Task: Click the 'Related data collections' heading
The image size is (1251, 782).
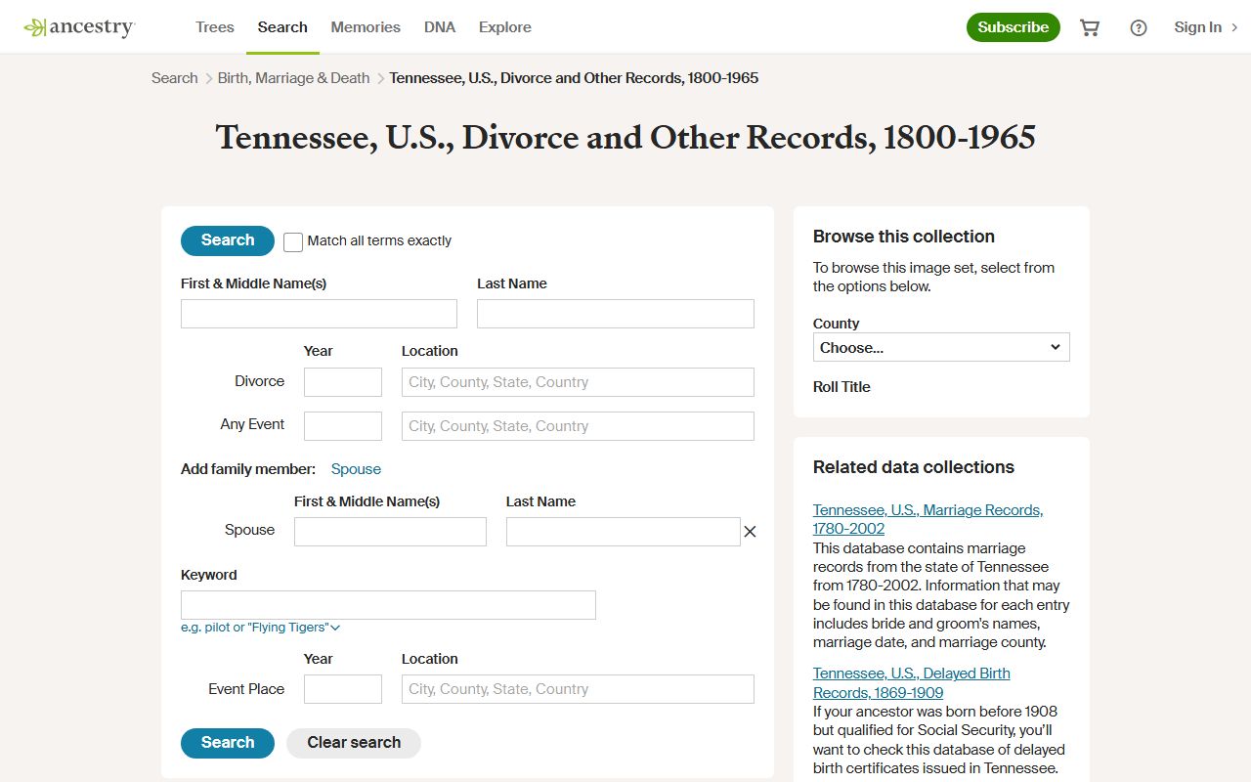Action: [914, 467]
